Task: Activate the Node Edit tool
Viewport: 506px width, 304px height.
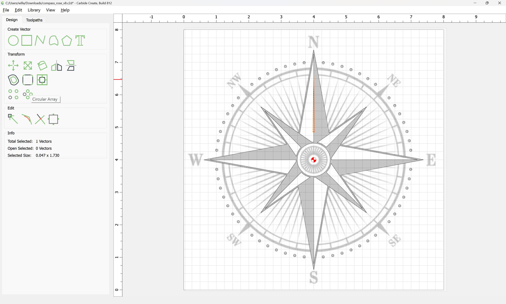Action: [x=13, y=119]
